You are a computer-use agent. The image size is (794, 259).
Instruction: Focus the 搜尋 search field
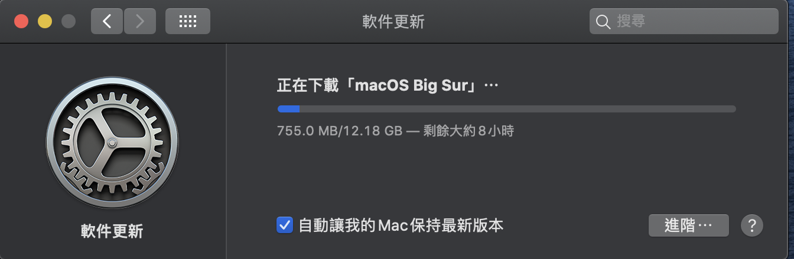pos(684,22)
